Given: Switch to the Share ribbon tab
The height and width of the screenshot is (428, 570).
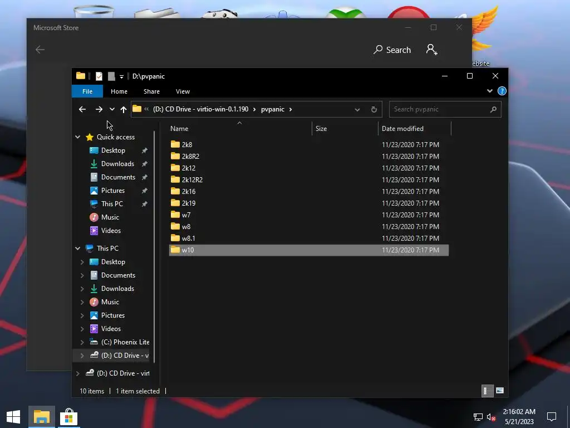Looking at the screenshot, I should coord(151,91).
